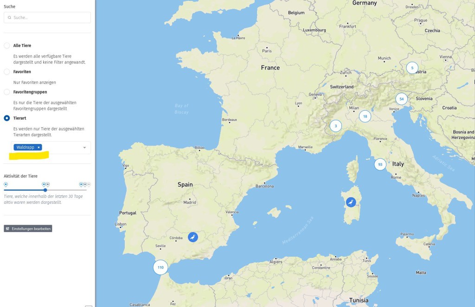Open the cluster marker labeled 93
This screenshot has width=475, height=307.
[x=380, y=164]
